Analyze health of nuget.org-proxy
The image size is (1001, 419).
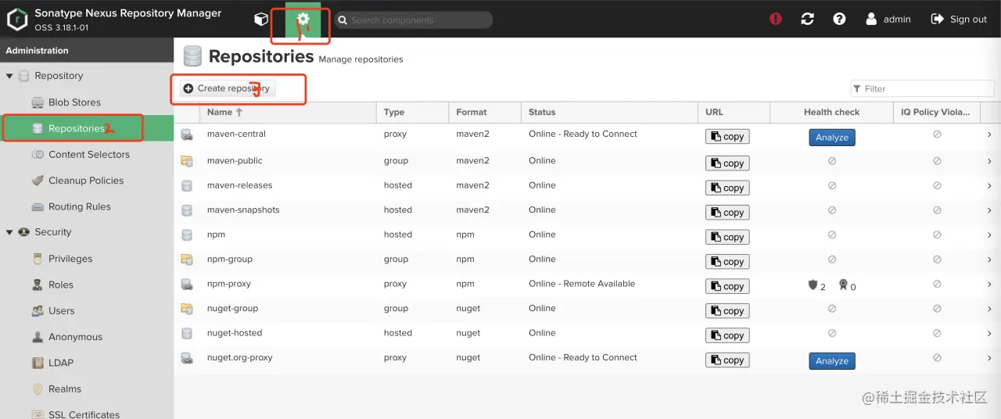(x=832, y=361)
